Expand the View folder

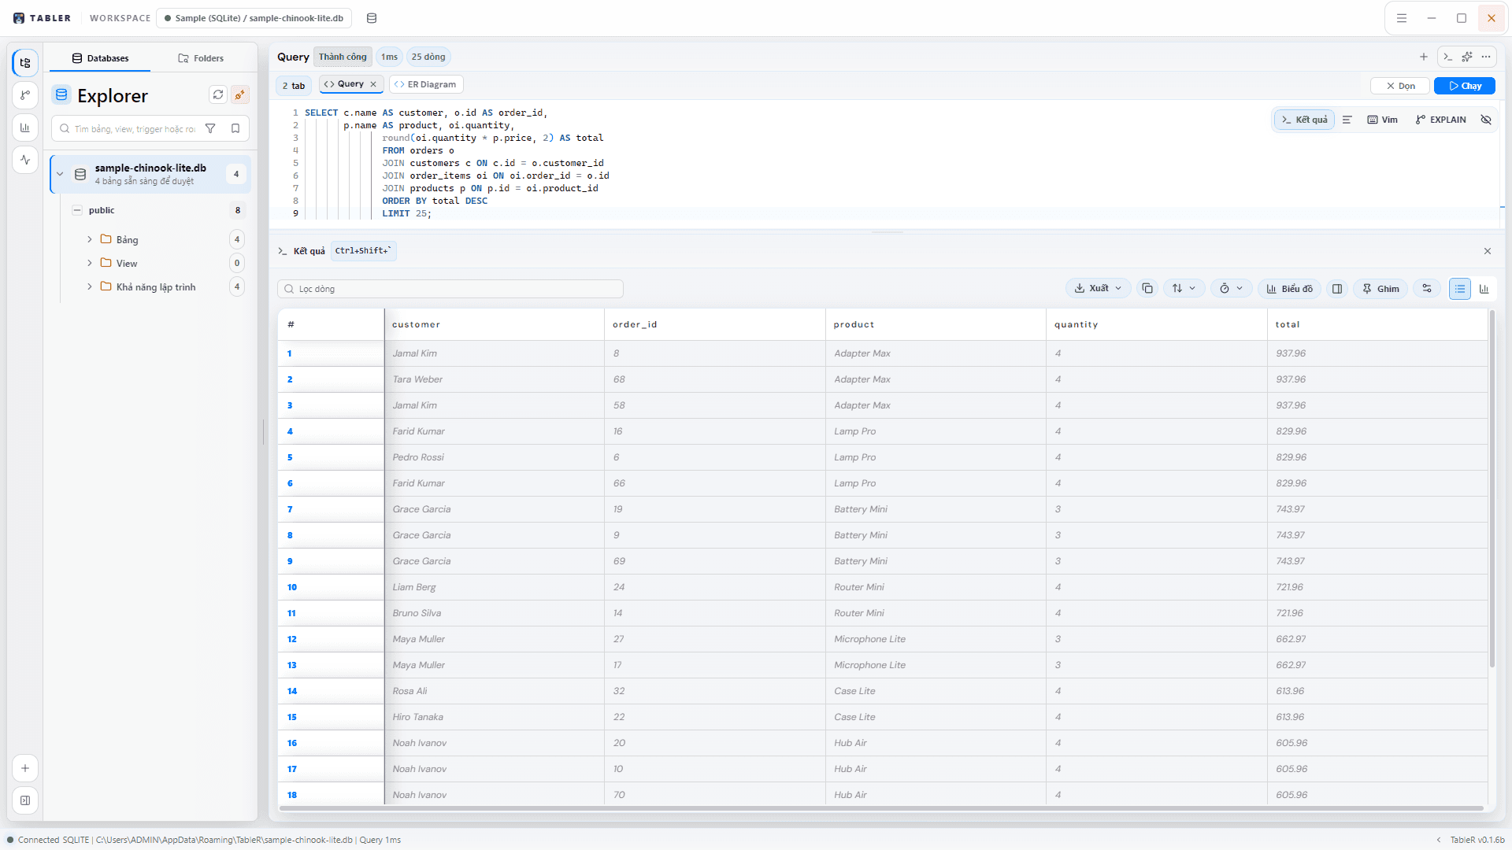pyautogui.click(x=90, y=263)
